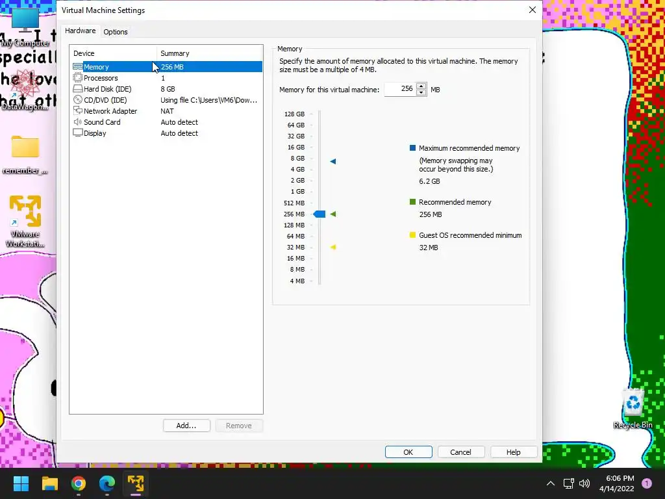Click the 16 MB slider label
Viewport: 665px width, 499px height.
pyautogui.click(x=295, y=258)
